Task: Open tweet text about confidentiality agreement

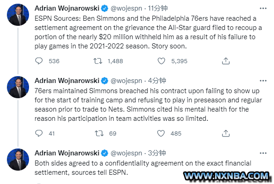Action: coord(143,168)
